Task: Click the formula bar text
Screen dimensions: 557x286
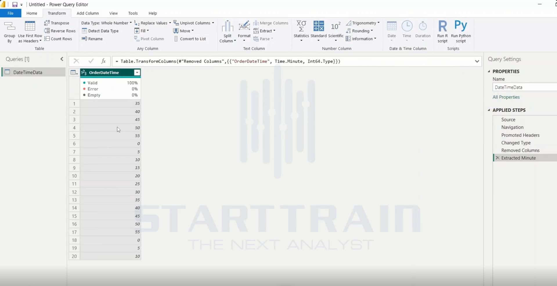Action: pyautogui.click(x=228, y=61)
